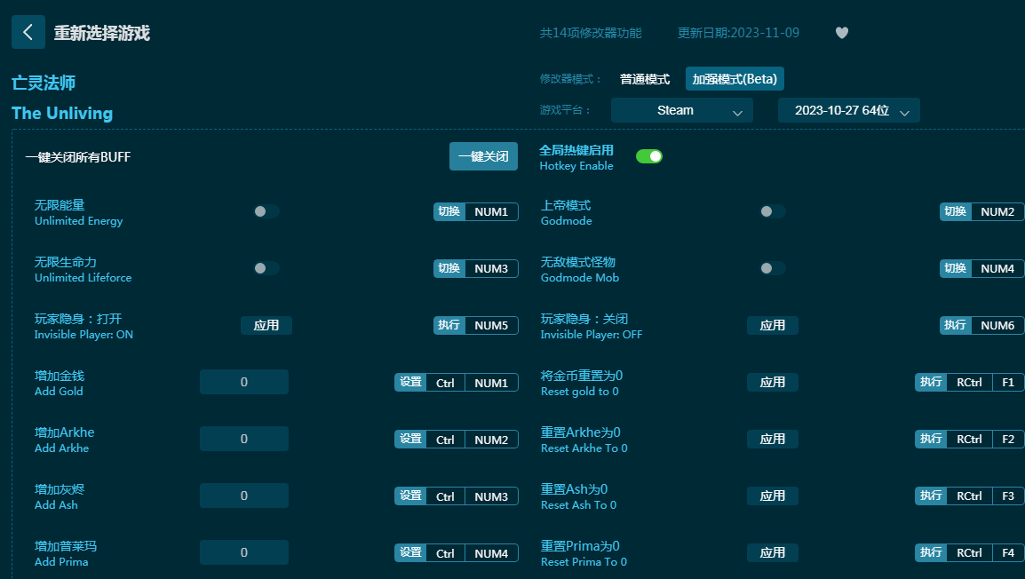Click RCtrl key of Reset gold hotkey

point(969,382)
